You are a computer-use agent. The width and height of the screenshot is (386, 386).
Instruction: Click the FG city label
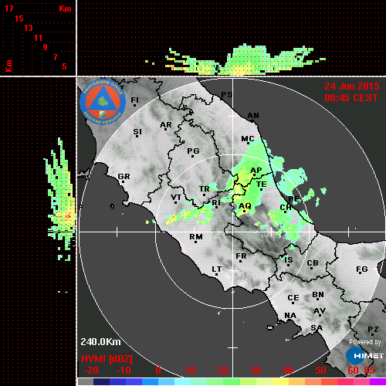(x=362, y=269)
